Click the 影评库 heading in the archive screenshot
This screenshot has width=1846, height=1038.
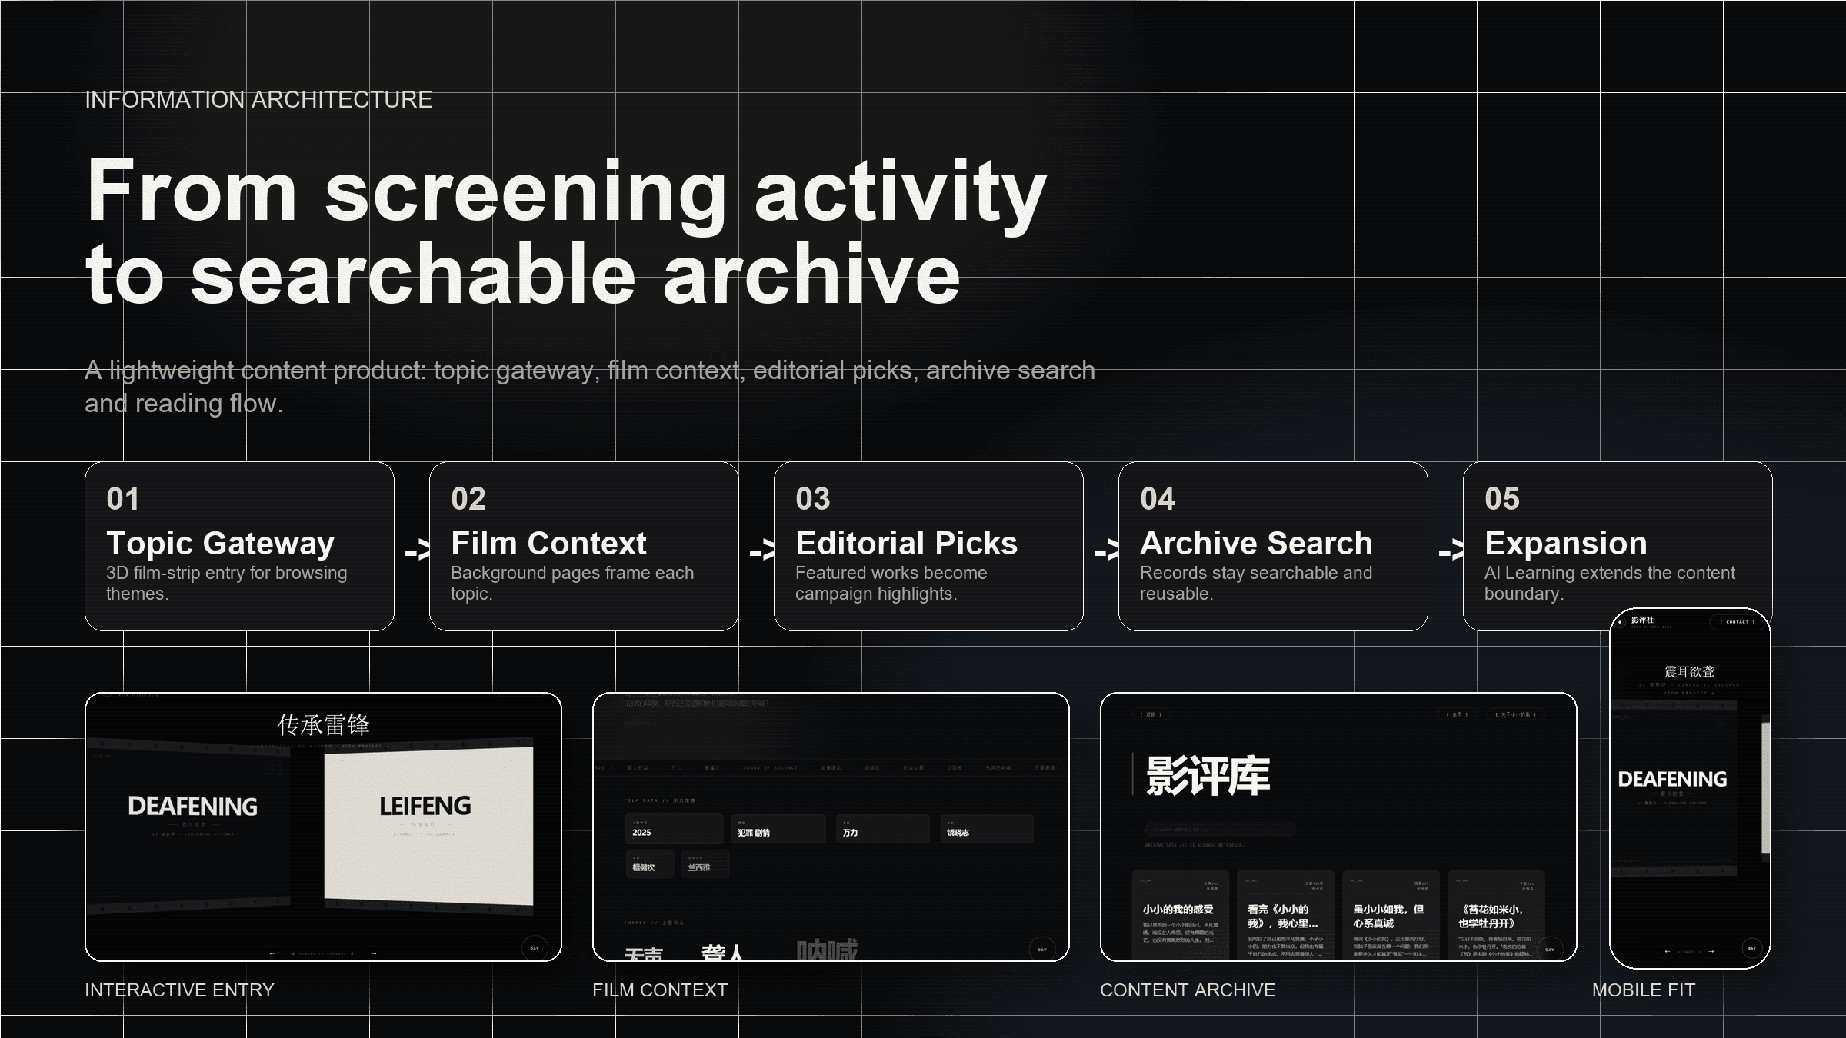point(1208,775)
